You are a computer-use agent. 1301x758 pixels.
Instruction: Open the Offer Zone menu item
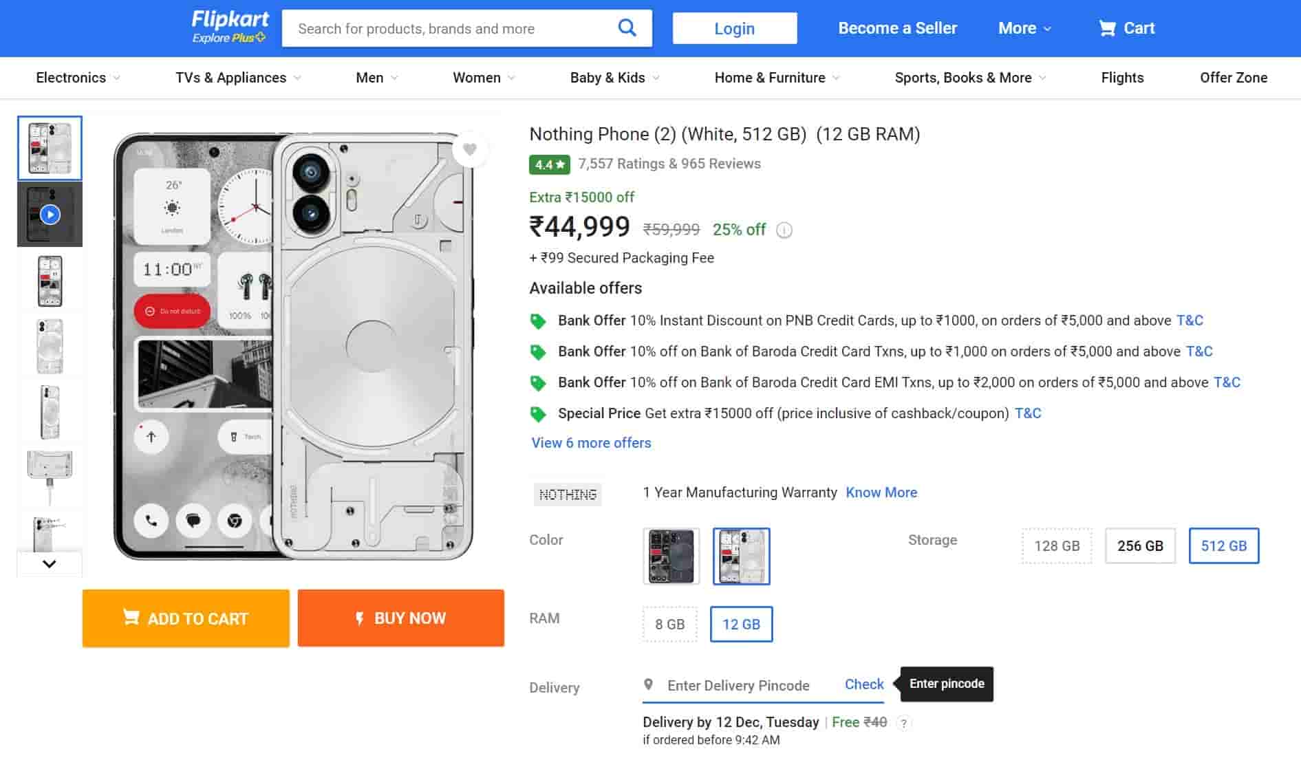point(1233,78)
